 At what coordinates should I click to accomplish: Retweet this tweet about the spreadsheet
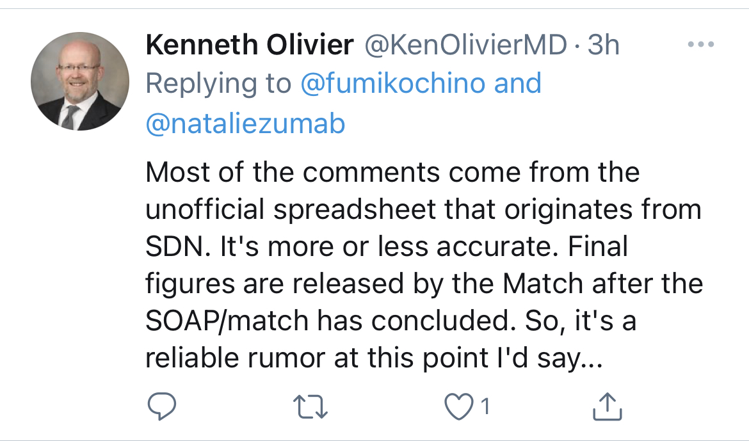click(310, 406)
